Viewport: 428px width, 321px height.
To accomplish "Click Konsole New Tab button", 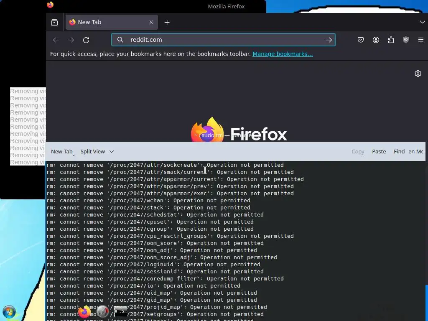I will 62,151.
